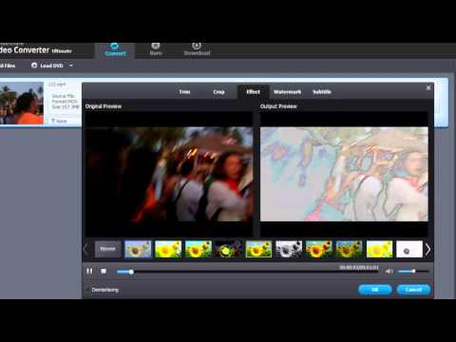Stop the preview playback
Screen dimensions: 456x342
coord(104,271)
